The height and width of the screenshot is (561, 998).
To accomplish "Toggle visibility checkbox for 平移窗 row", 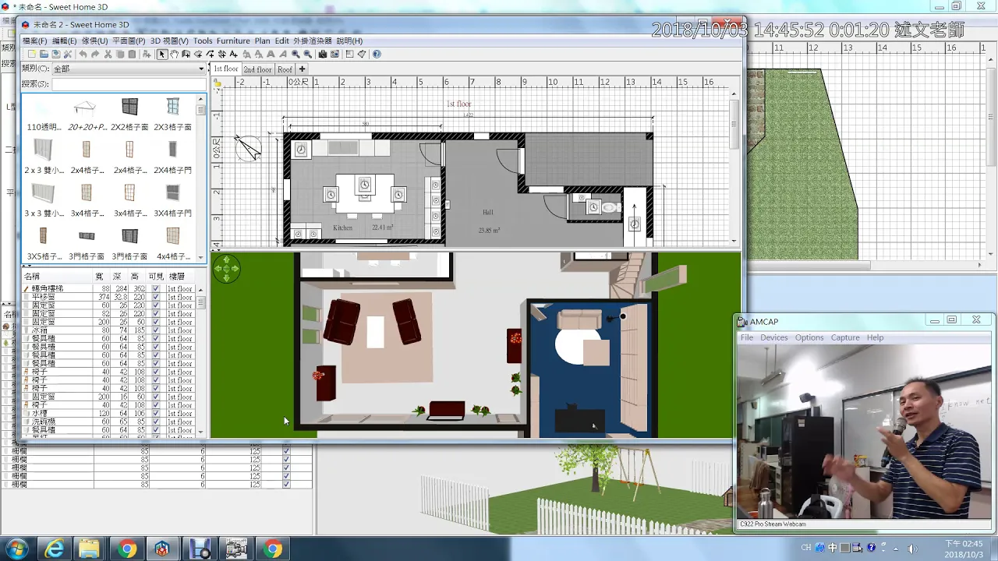I will click(x=156, y=297).
